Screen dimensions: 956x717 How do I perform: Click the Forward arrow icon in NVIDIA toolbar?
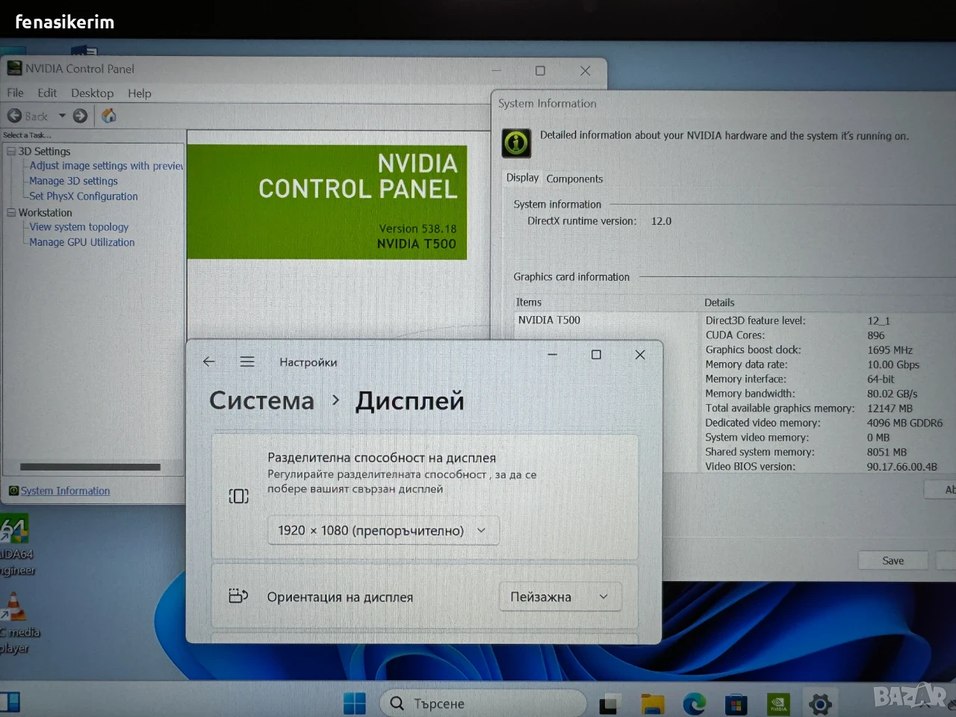click(81, 116)
